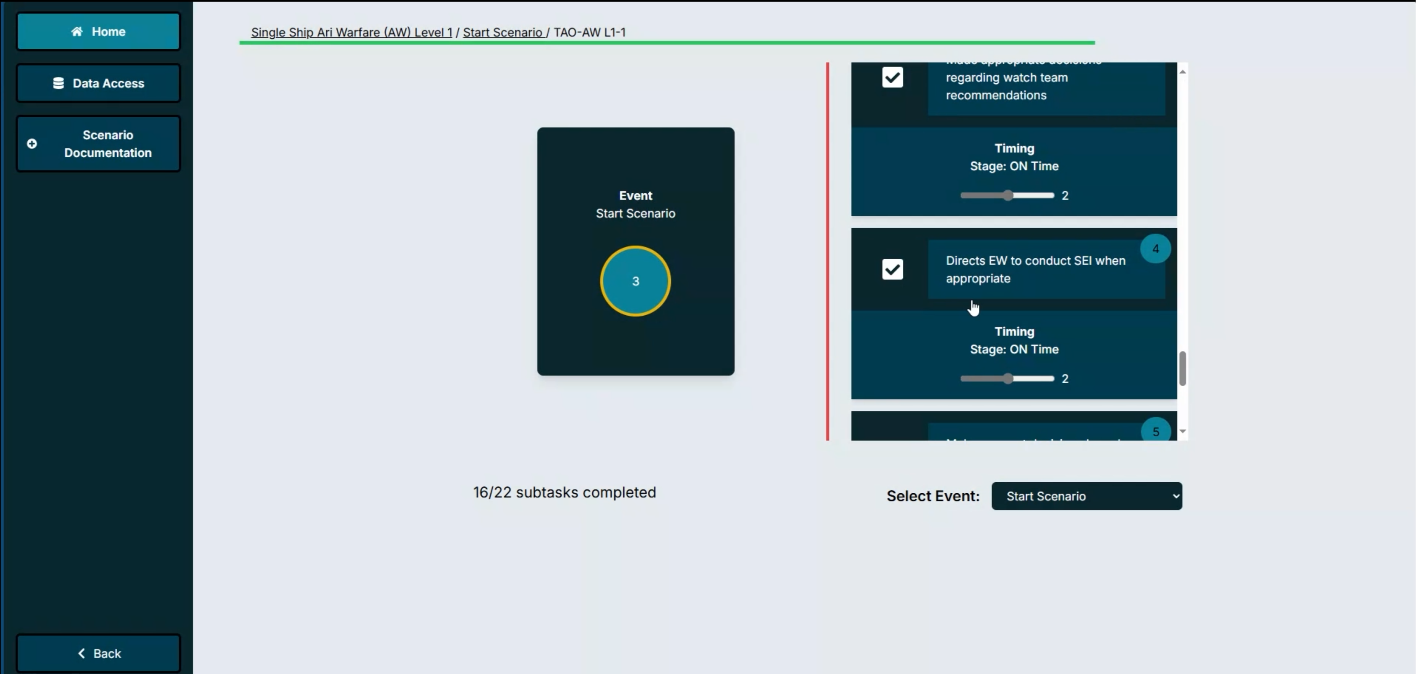The height and width of the screenshot is (674, 1416).
Task: Open Single Ship Ari Warfare Level 1 breadcrumb
Action: [351, 32]
